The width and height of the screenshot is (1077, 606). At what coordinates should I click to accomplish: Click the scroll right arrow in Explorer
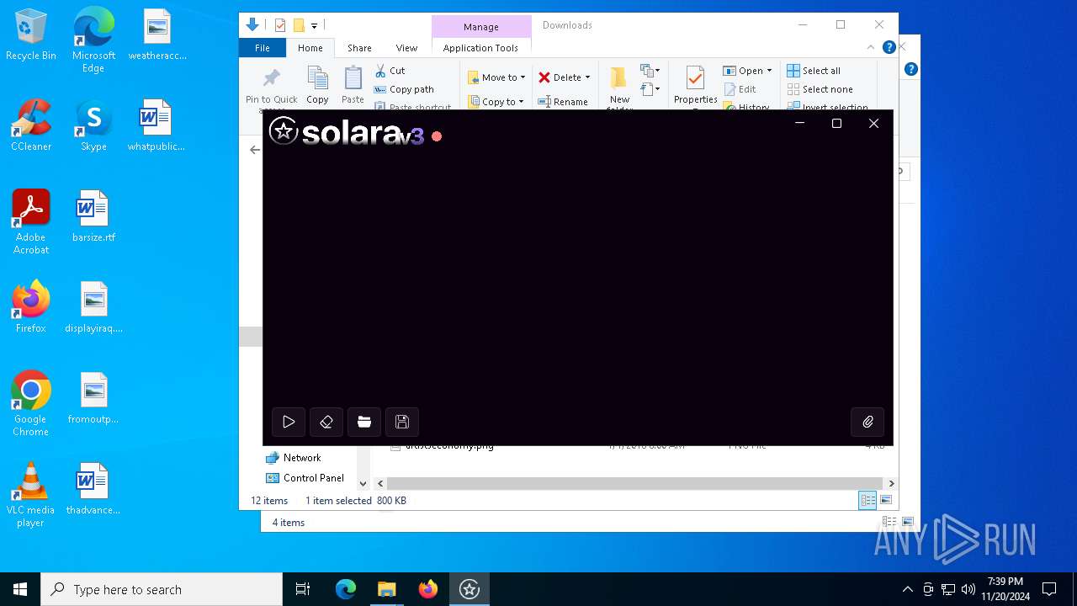(891, 483)
